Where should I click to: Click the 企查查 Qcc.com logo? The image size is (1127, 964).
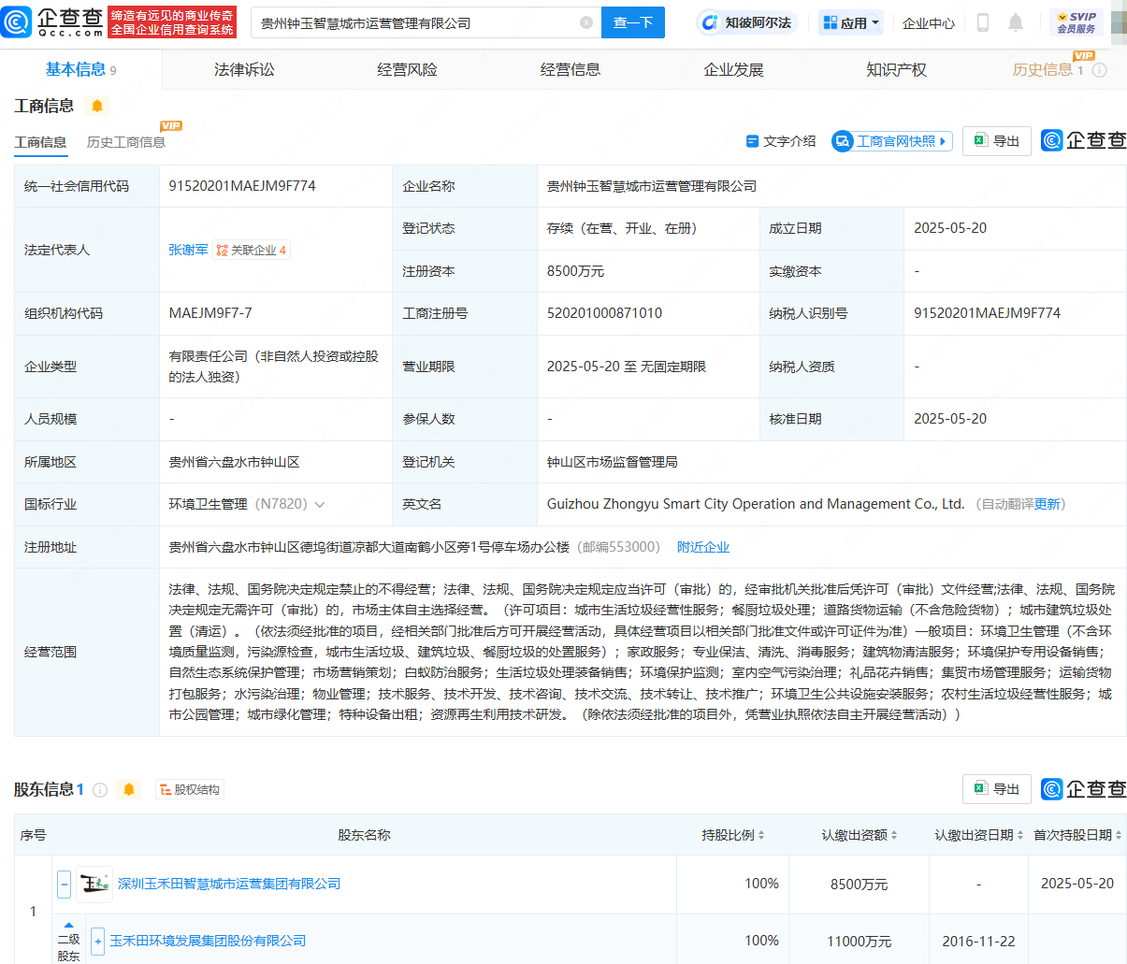coord(52,22)
